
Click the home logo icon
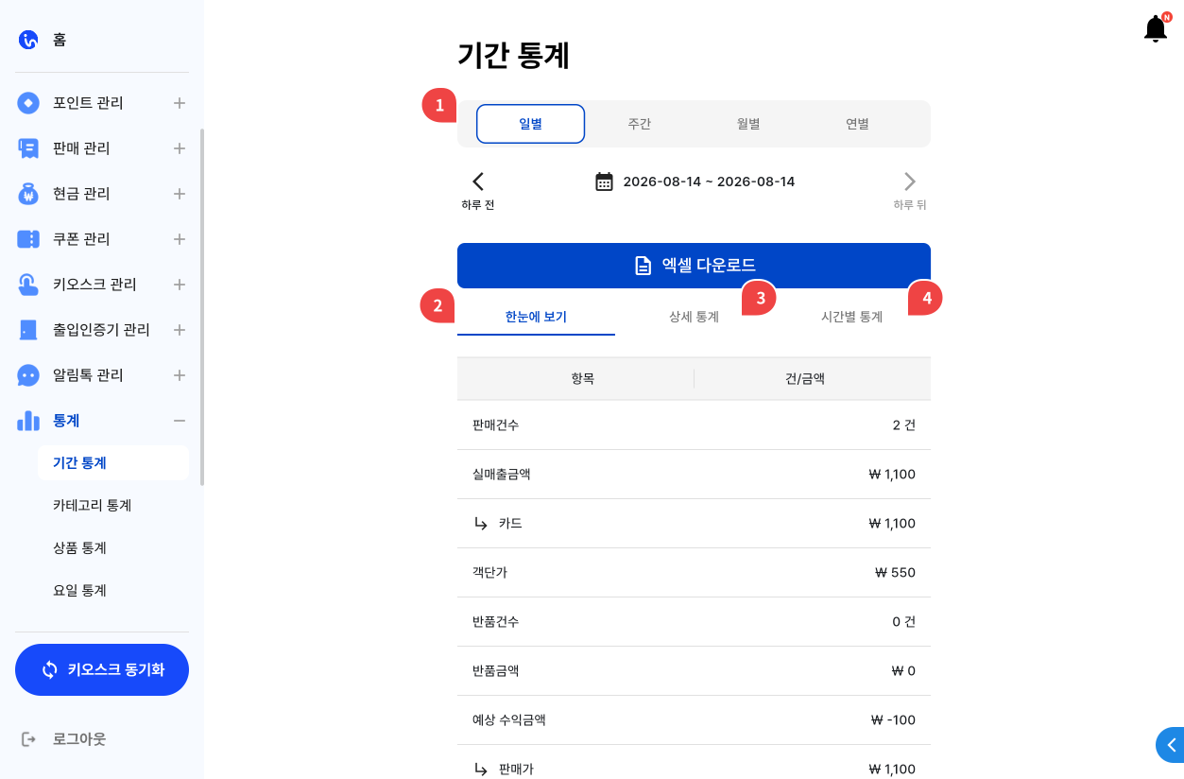click(x=28, y=40)
